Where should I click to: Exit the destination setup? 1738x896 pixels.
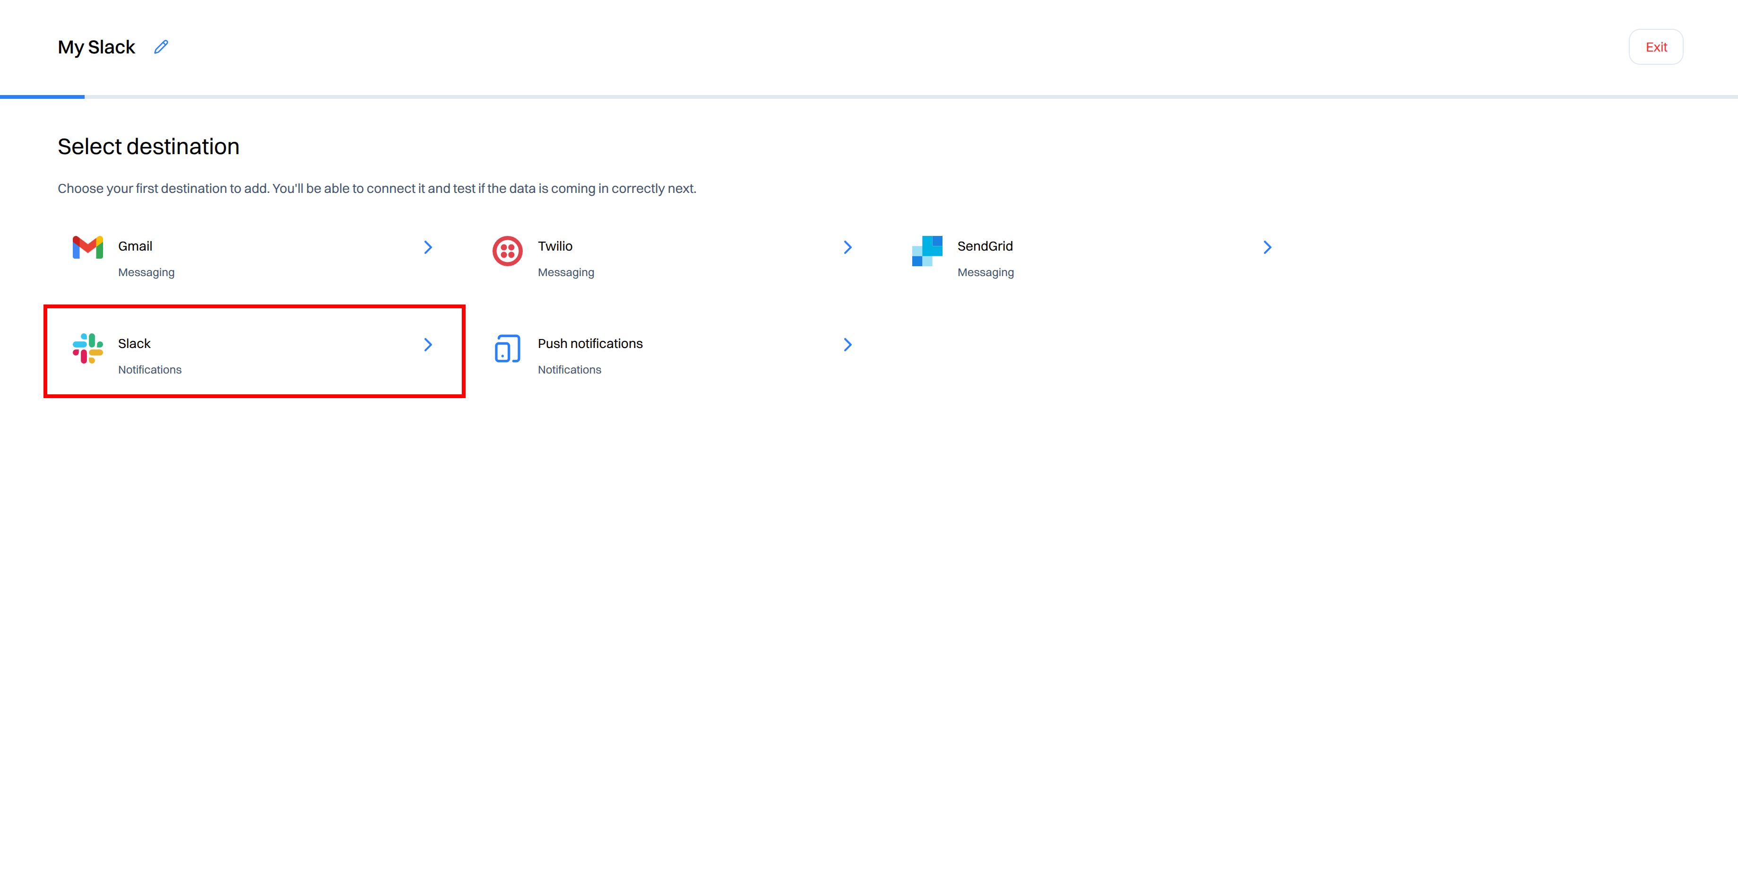(x=1656, y=47)
